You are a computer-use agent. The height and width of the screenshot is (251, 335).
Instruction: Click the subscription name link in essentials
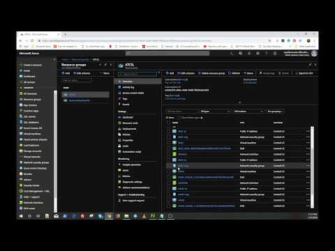pos(172,82)
